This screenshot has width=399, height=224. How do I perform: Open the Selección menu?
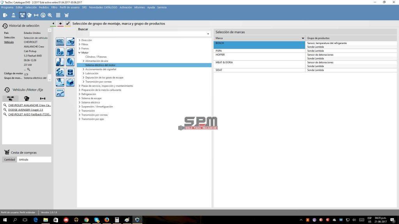pos(31,7)
